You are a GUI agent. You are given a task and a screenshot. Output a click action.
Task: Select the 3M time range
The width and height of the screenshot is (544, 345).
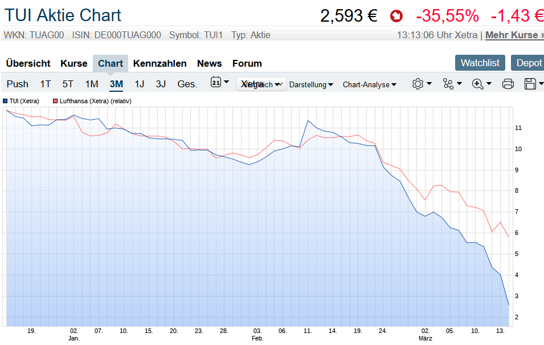point(116,84)
